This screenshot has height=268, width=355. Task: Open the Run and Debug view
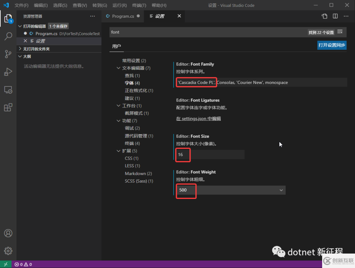click(8, 72)
